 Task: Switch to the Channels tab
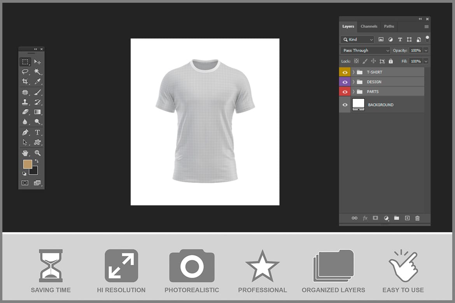[x=369, y=26]
